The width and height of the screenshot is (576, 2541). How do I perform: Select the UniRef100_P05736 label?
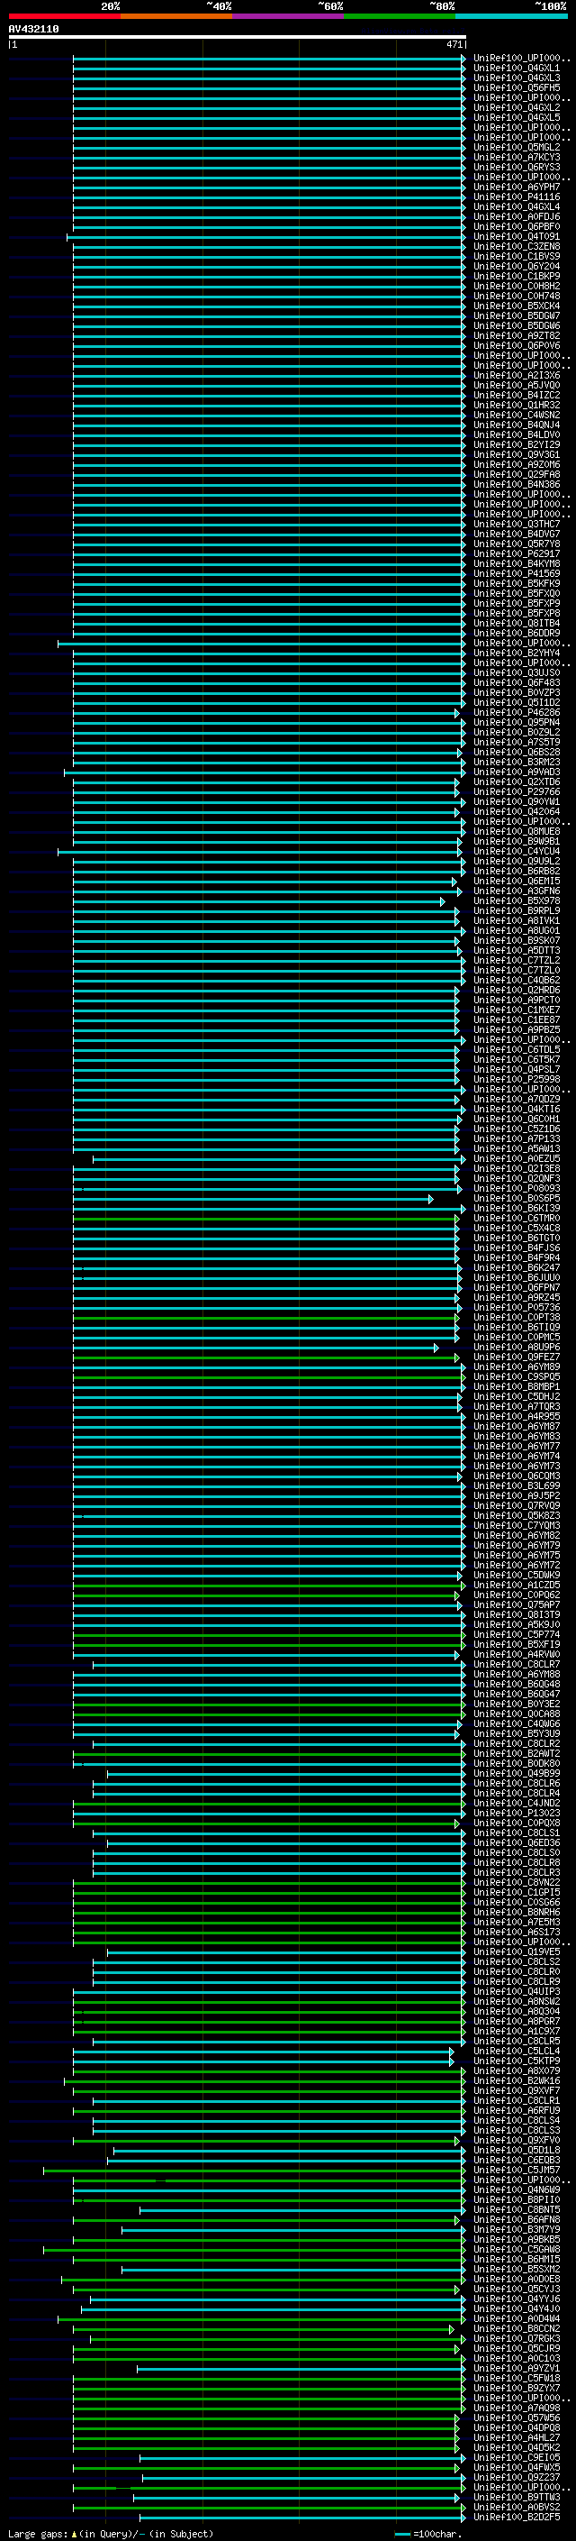click(x=517, y=1307)
